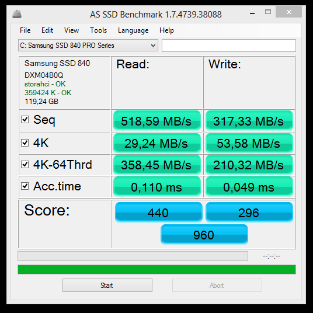Start the benchmark with Start button
313x313 pixels.
click(107, 285)
